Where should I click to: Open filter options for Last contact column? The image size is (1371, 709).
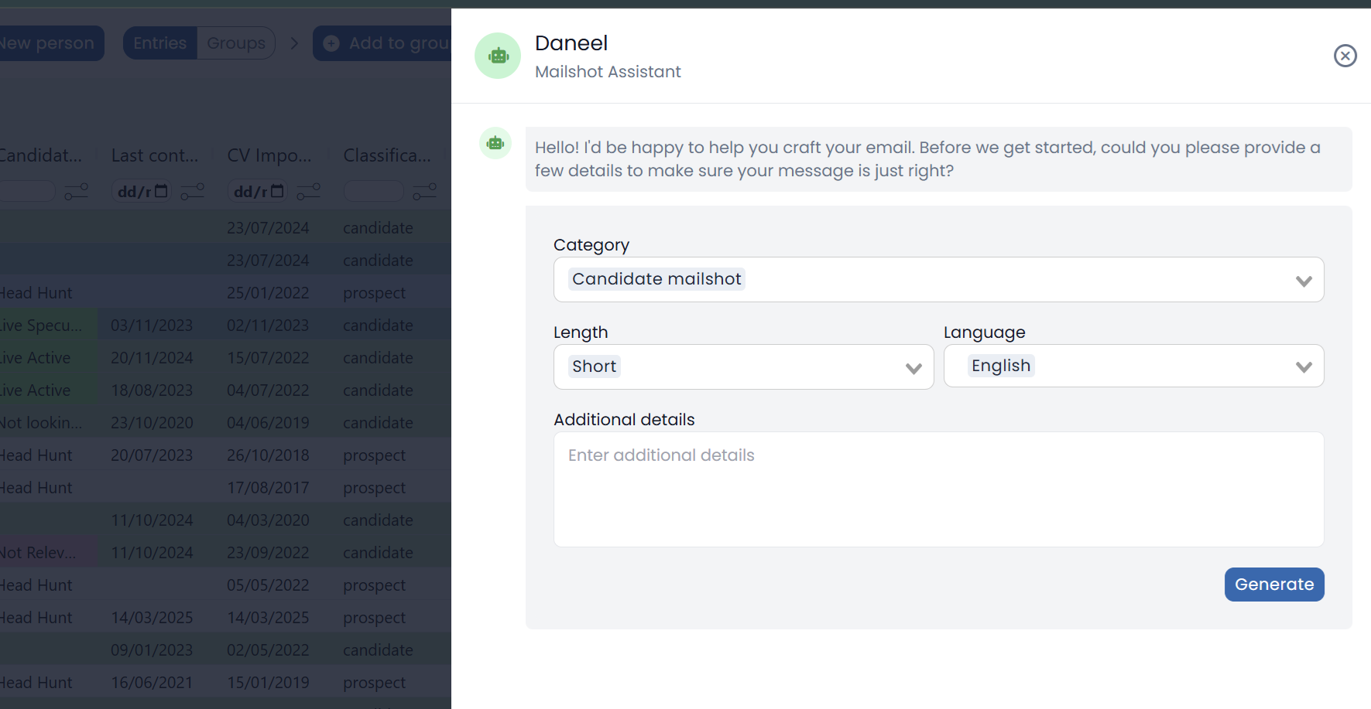192,191
